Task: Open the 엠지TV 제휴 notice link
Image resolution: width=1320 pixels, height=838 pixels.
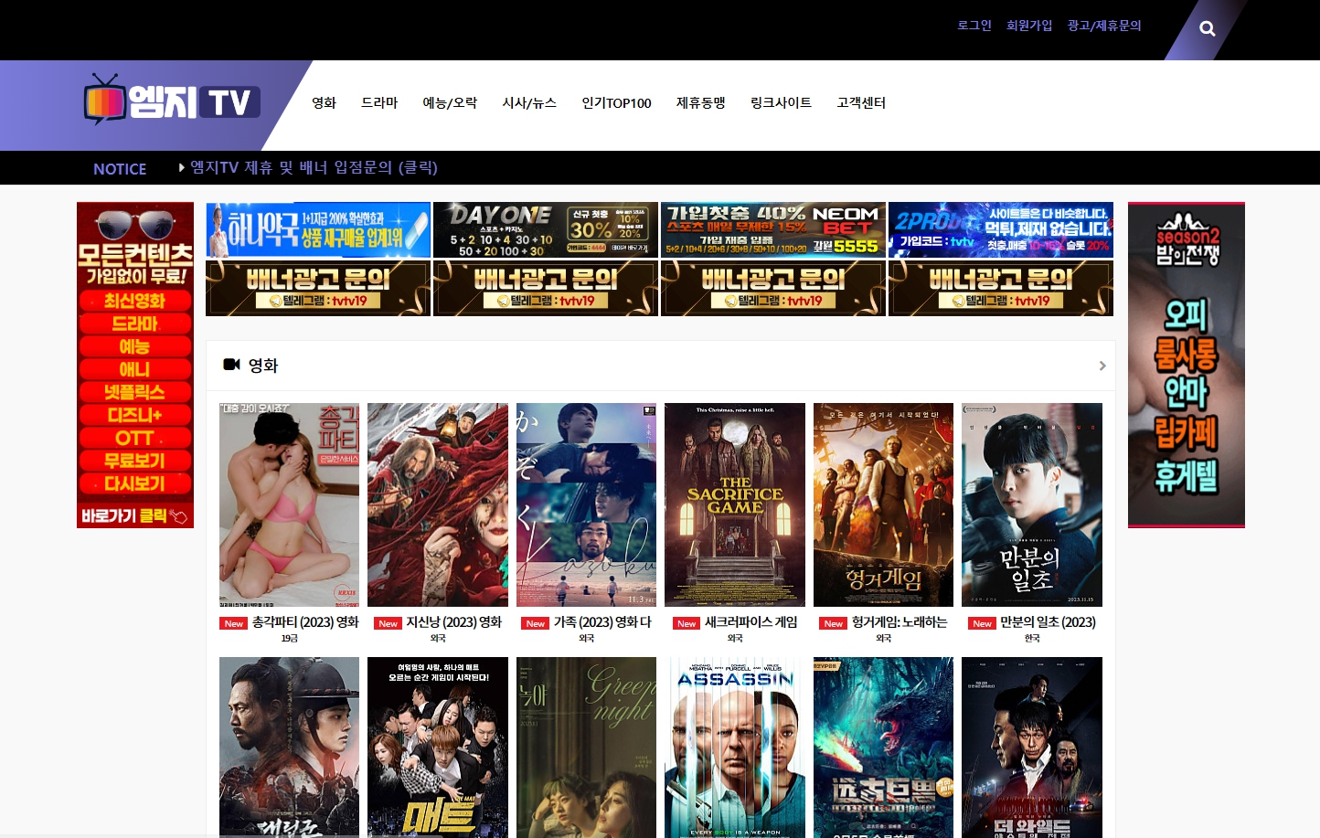Action: pyautogui.click(x=314, y=167)
